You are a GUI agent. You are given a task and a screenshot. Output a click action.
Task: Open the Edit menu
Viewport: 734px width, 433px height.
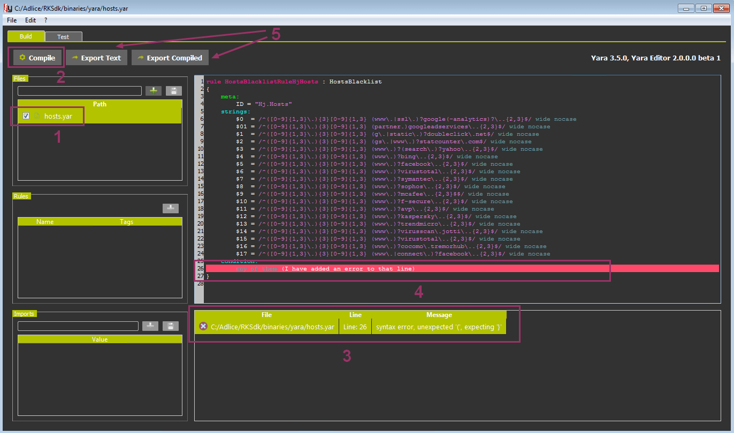[x=30, y=20]
